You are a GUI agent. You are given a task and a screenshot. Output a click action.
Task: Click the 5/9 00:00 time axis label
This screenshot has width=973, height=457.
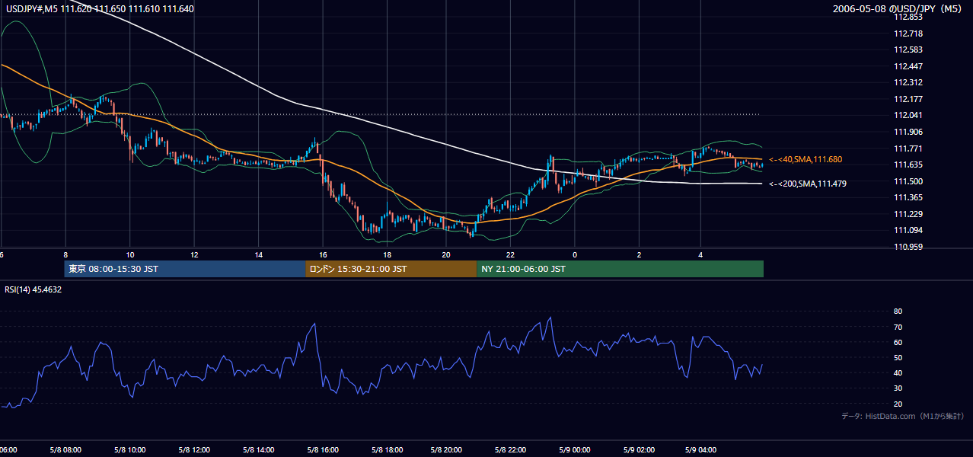pyautogui.click(x=575, y=450)
